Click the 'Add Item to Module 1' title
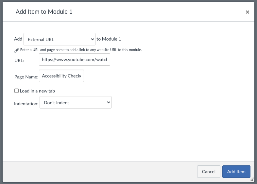The image size is (257, 184). [44, 12]
